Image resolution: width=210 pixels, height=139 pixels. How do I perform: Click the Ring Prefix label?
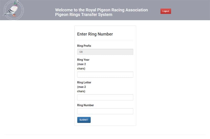[84, 46]
